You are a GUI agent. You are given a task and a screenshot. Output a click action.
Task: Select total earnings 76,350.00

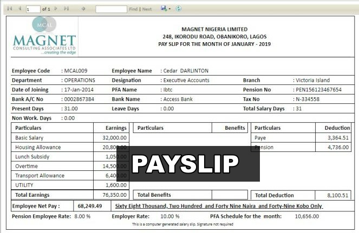pyautogui.click(x=114, y=195)
